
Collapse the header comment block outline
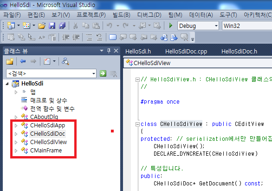137,79
